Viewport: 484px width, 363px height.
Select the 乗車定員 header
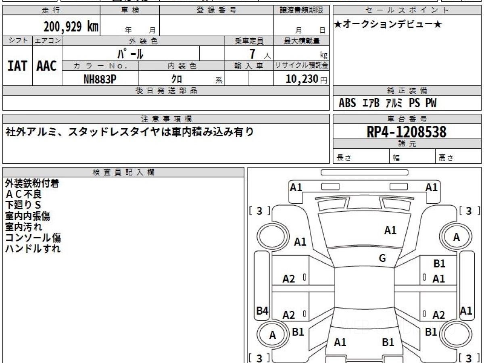[249, 41]
